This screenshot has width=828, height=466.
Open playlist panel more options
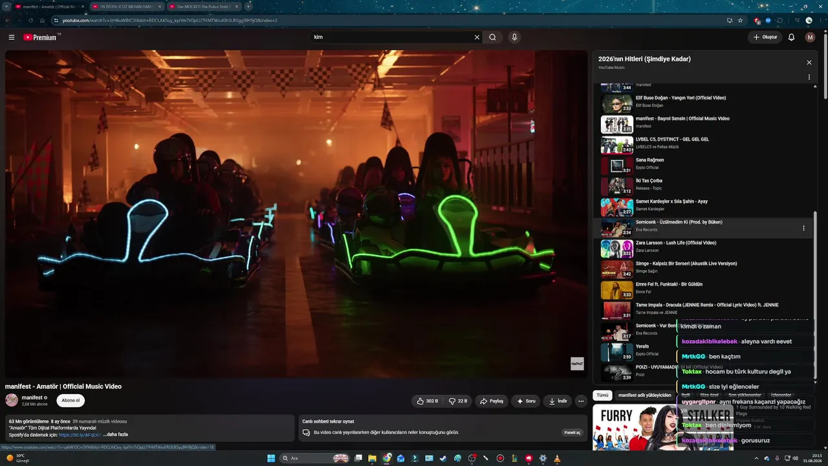pyautogui.click(x=809, y=77)
